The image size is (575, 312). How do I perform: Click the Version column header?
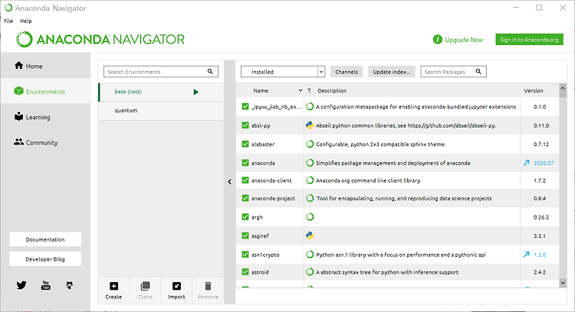click(x=534, y=90)
